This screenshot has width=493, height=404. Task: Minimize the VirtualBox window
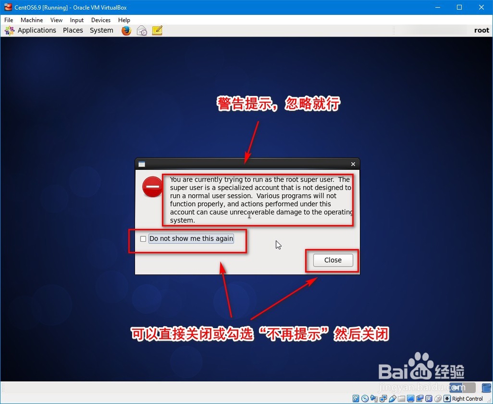point(438,7)
